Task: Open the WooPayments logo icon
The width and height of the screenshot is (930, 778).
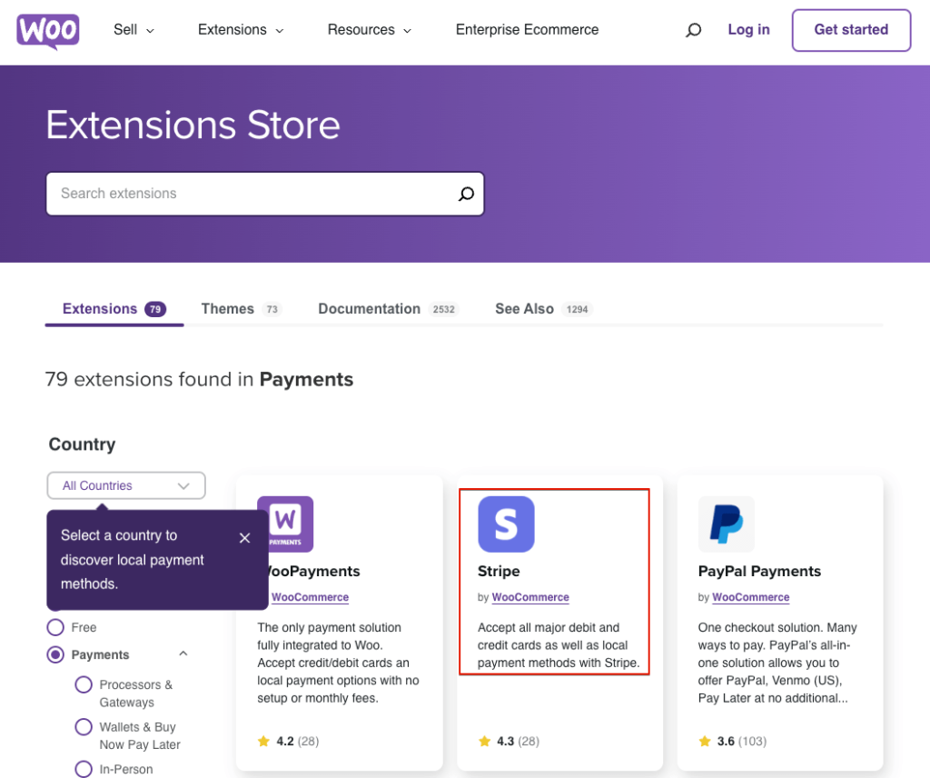Action: (x=285, y=524)
